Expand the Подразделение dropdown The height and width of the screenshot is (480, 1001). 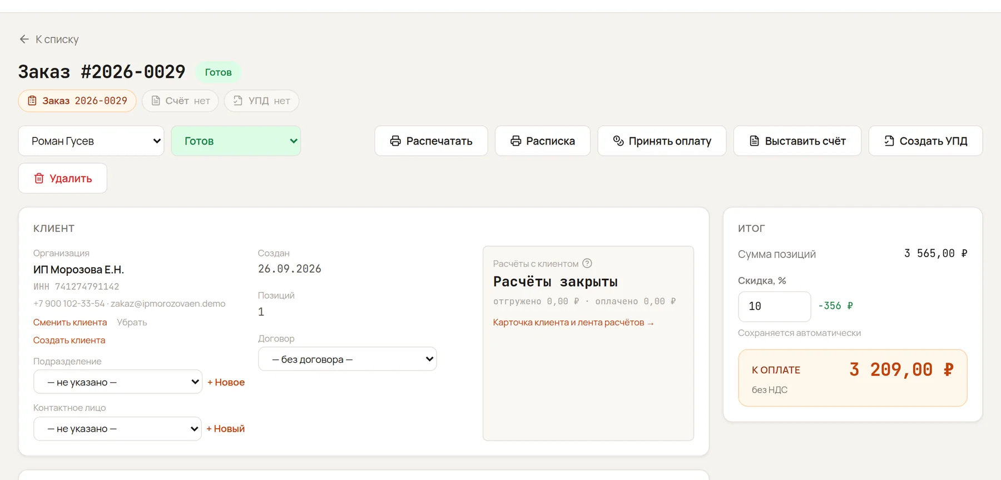[118, 382]
